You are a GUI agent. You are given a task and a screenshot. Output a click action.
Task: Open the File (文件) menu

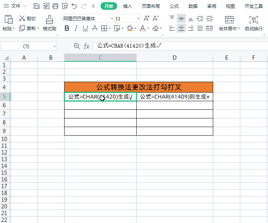pos(15,6)
